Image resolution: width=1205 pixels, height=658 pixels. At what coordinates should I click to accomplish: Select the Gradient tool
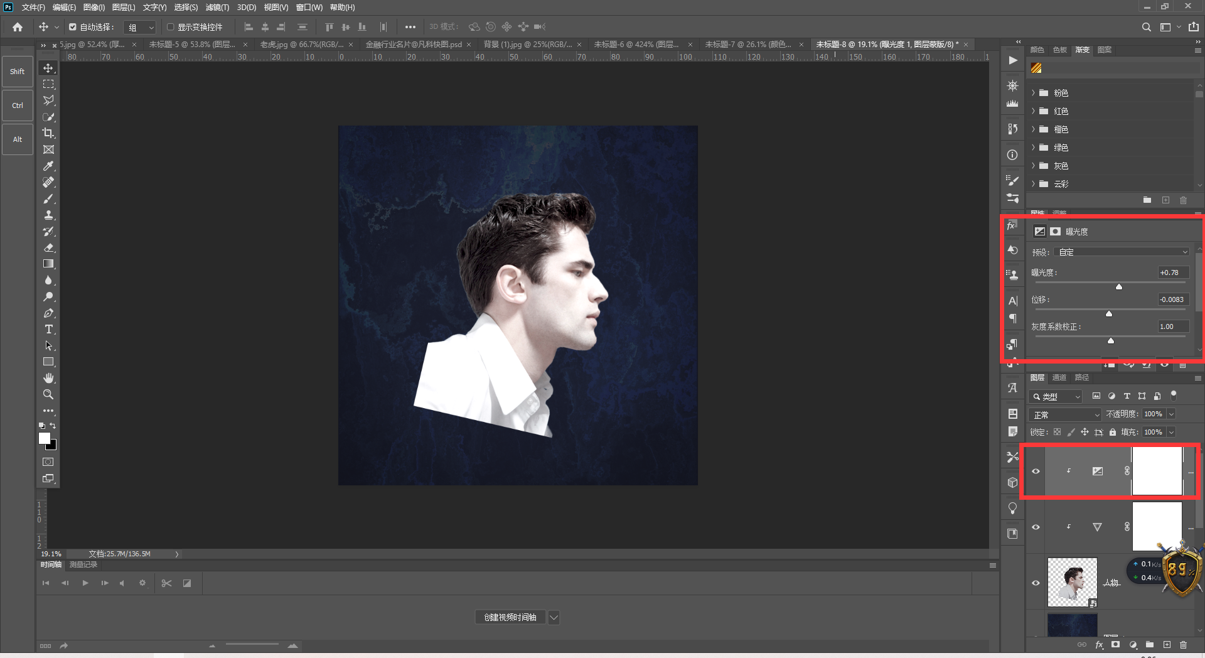[48, 264]
